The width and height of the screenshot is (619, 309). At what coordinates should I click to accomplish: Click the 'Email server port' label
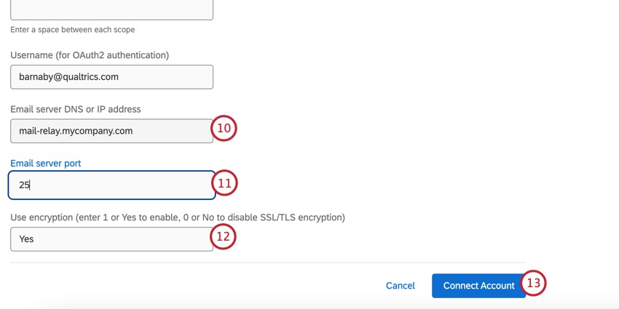[46, 164]
